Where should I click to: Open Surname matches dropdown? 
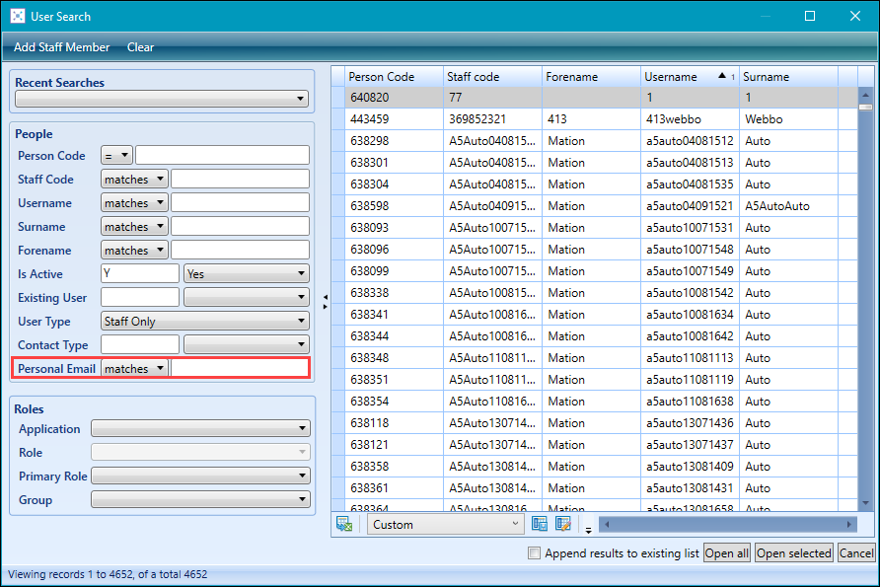point(134,227)
